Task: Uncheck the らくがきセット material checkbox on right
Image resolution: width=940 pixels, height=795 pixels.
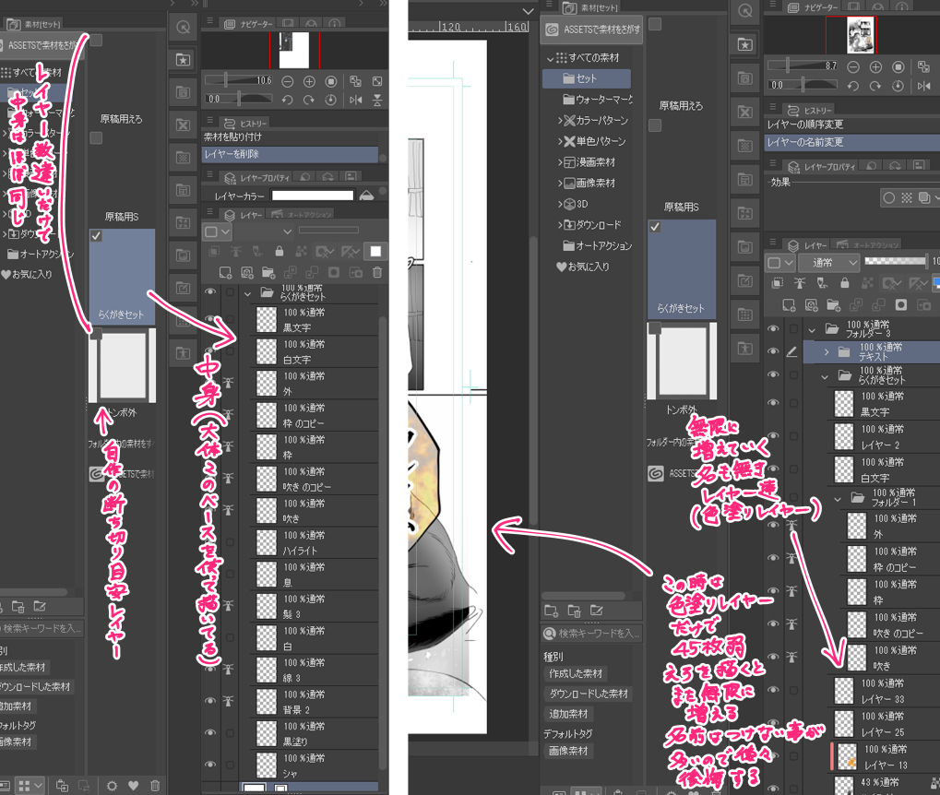Action: [654, 227]
